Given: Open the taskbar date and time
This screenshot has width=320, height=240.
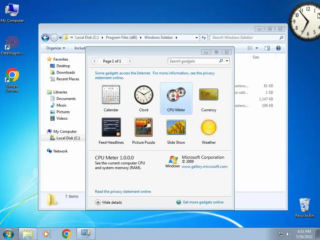Looking at the screenshot, I should (304, 234).
